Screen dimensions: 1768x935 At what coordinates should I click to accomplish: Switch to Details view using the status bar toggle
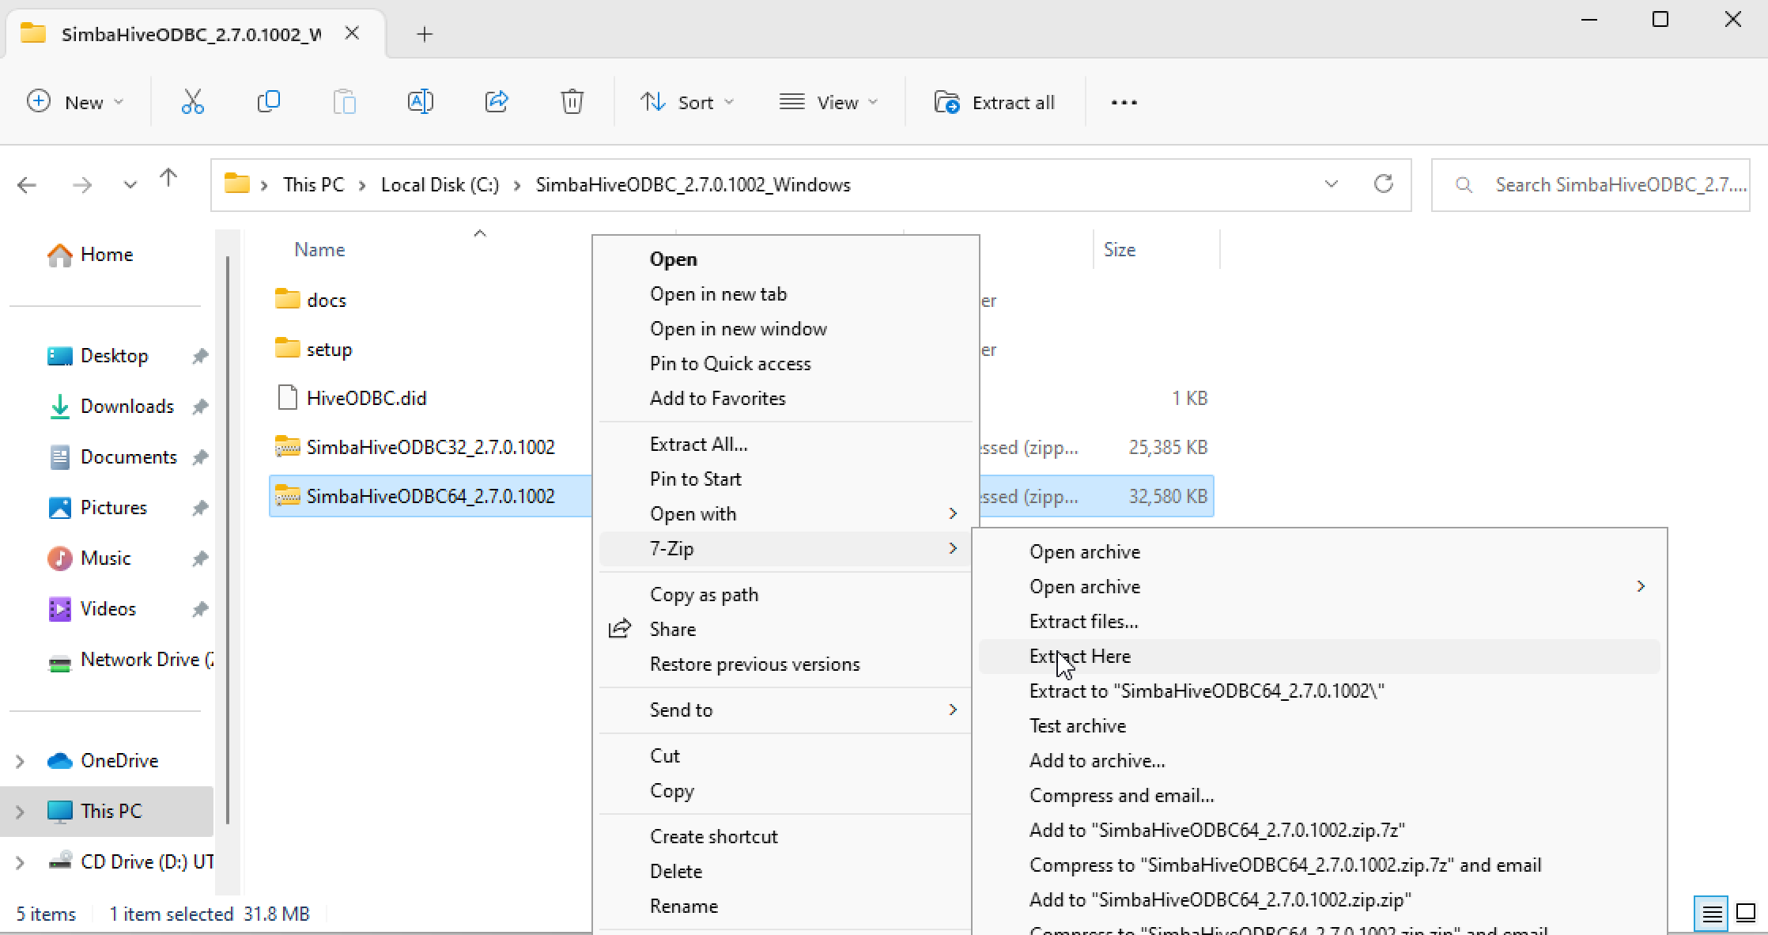pos(1712,914)
